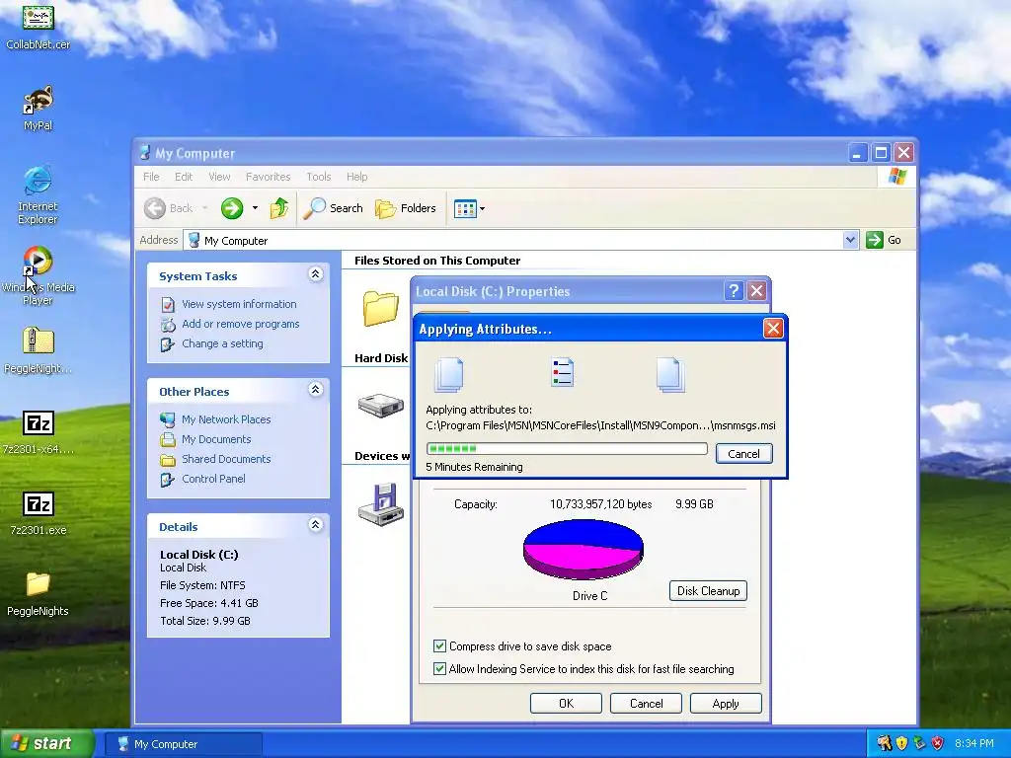The image size is (1011, 758).
Task: Click the Views toolbar icon
Action: tap(465, 209)
